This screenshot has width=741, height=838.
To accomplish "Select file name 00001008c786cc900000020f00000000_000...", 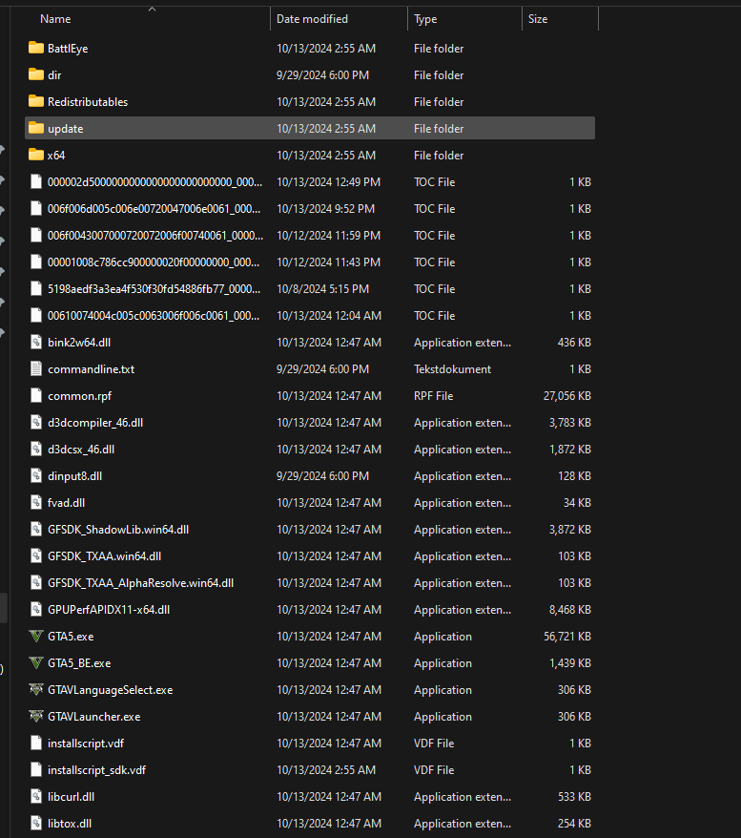I will coord(154,262).
